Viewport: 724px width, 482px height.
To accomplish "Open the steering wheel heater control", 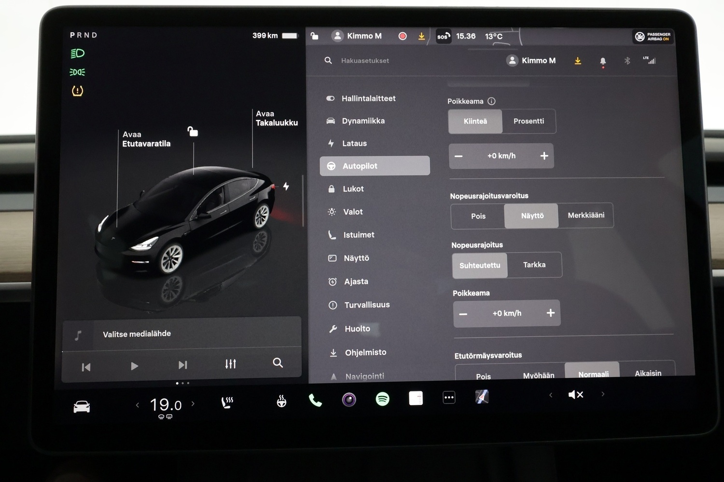I will pyautogui.click(x=281, y=401).
